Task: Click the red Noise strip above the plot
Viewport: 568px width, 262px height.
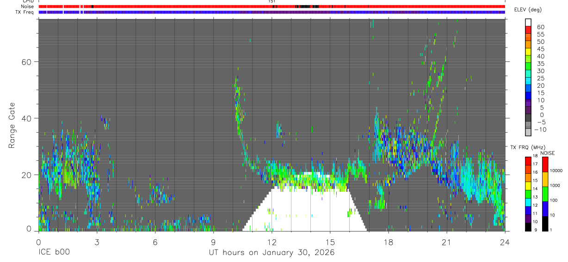Action: (272, 6)
